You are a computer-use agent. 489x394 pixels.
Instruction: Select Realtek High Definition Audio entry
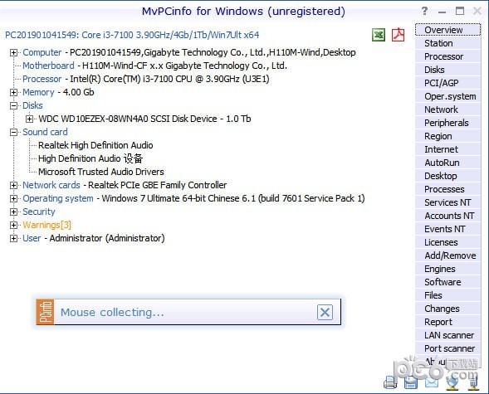click(x=95, y=145)
